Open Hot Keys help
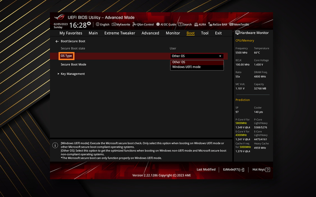 coord(261,170)
